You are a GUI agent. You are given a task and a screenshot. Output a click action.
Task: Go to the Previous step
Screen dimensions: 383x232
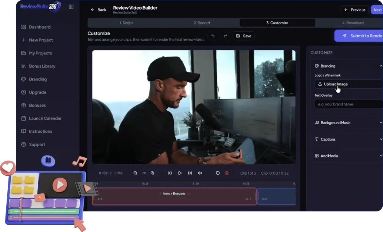[x=355, y=10]
